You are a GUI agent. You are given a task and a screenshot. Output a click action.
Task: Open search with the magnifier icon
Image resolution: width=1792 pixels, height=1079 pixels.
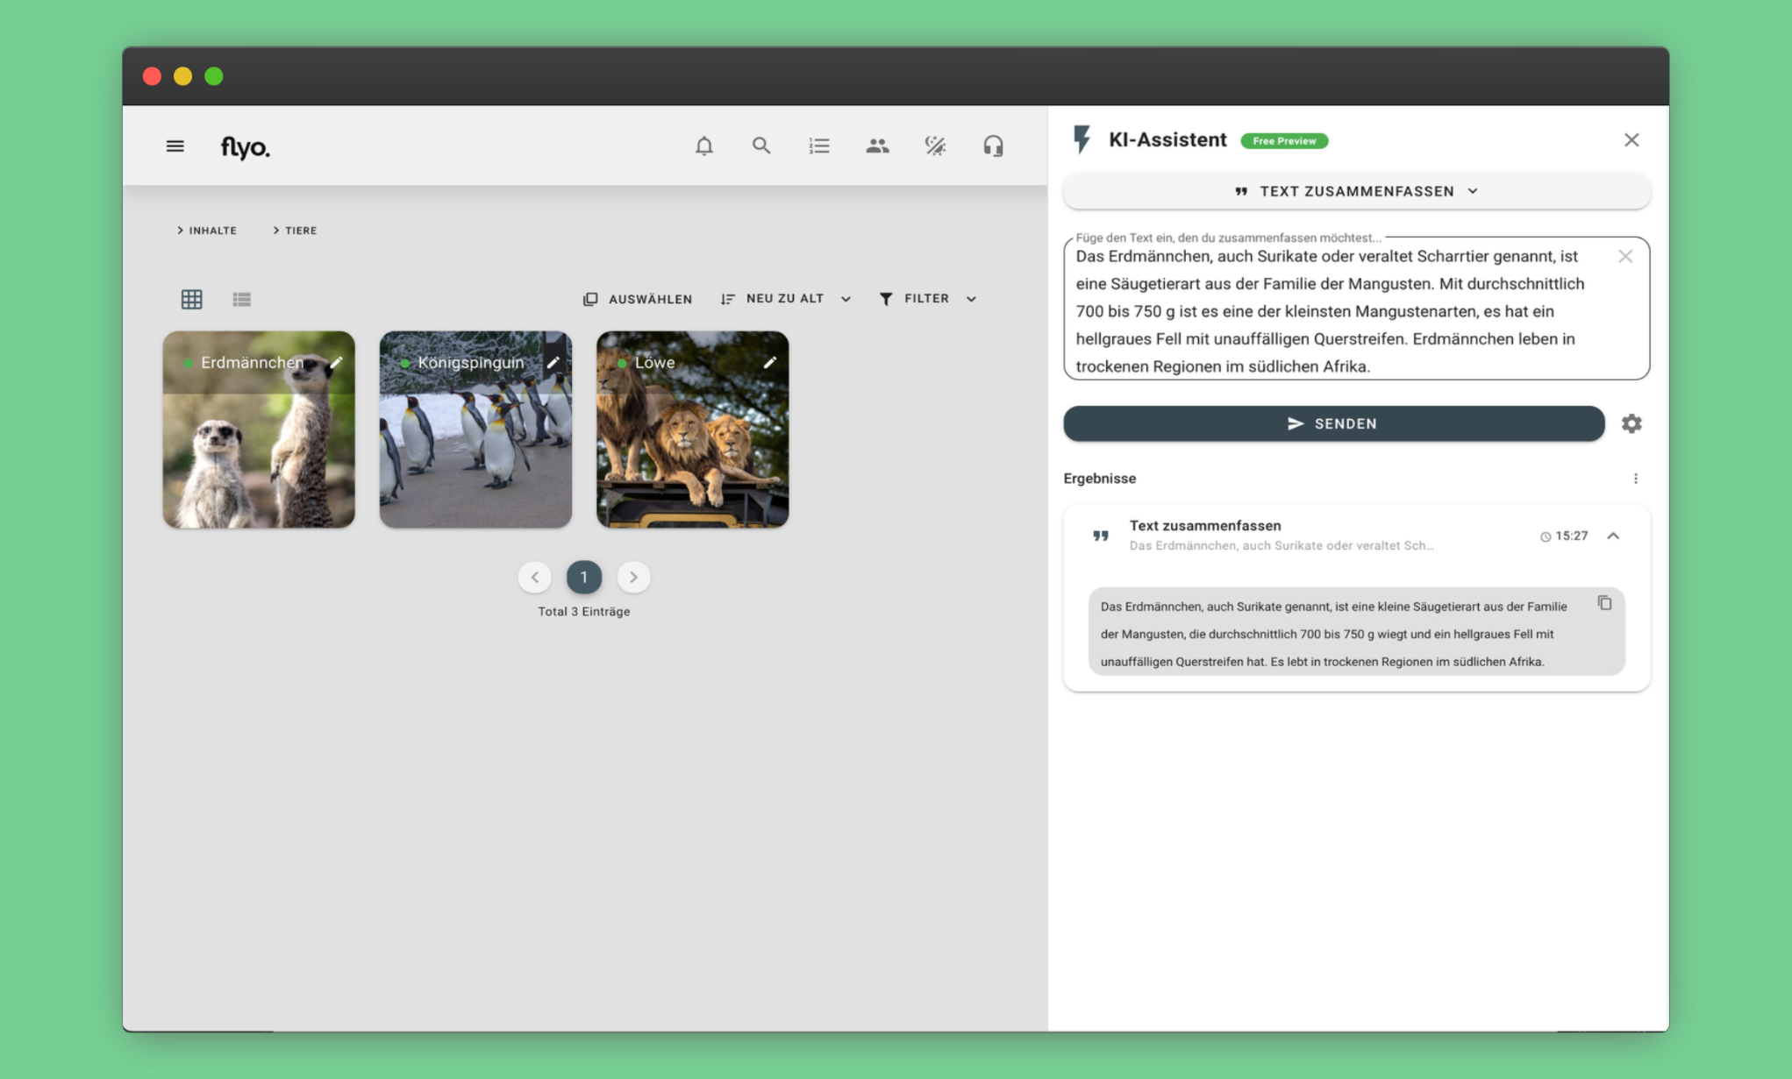coord(761,146)
